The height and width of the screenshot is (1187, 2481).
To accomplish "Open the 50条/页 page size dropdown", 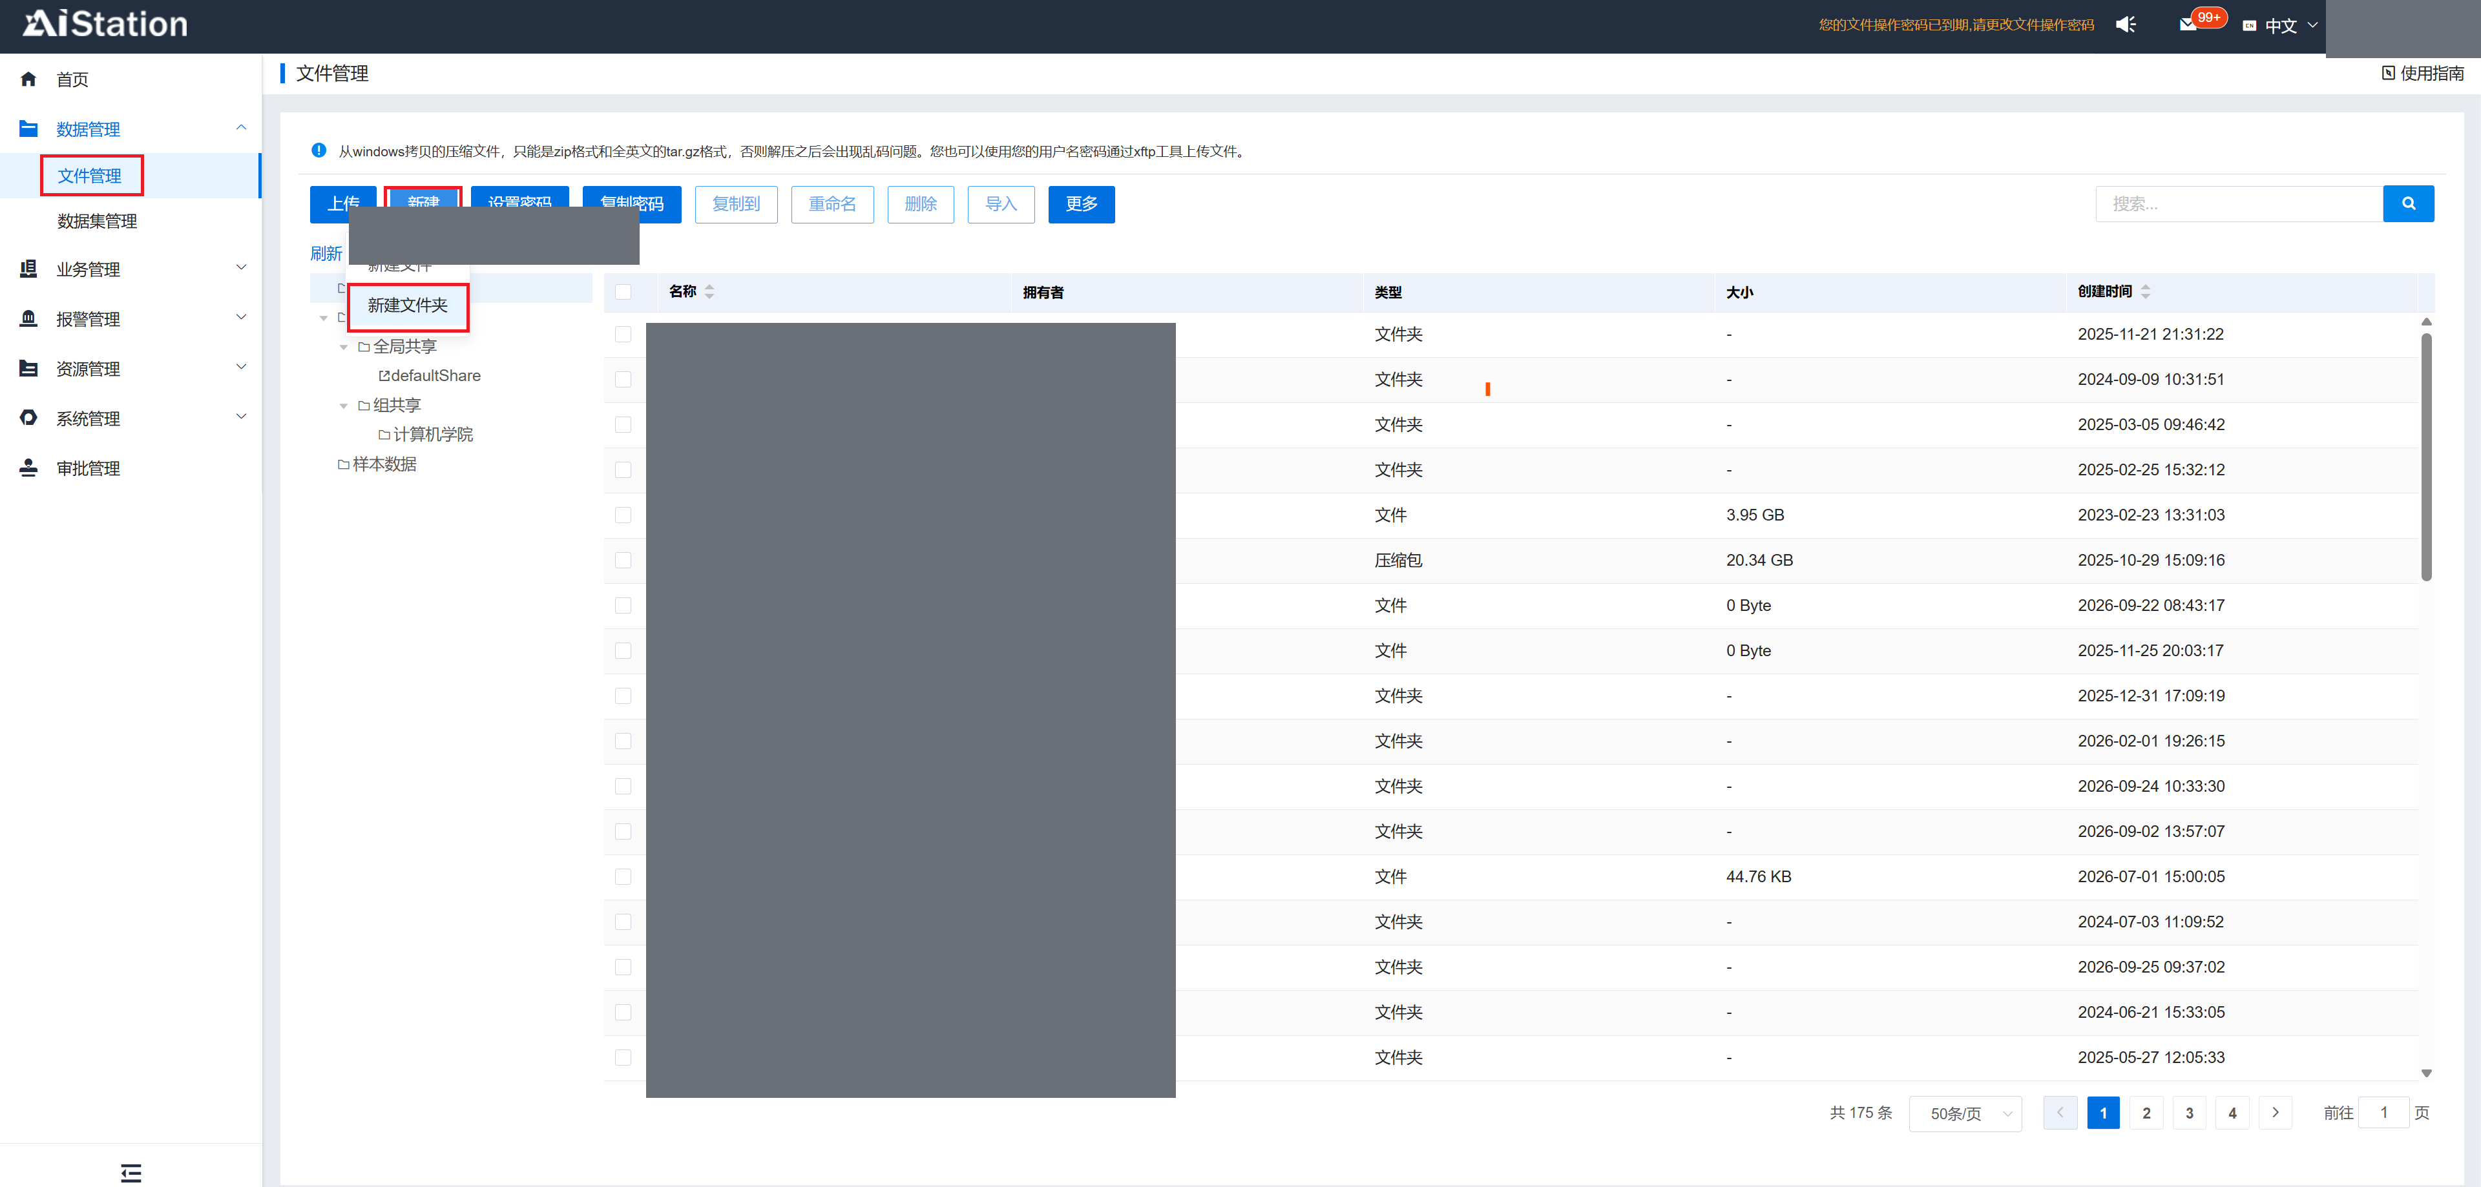I will coord(1965,1113).
